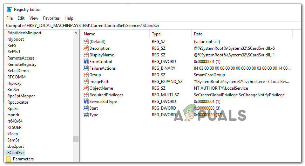This screenshot has height=166, width=305.
Task: Click the Registry Editor app icon in title bar
Action: 9,9
